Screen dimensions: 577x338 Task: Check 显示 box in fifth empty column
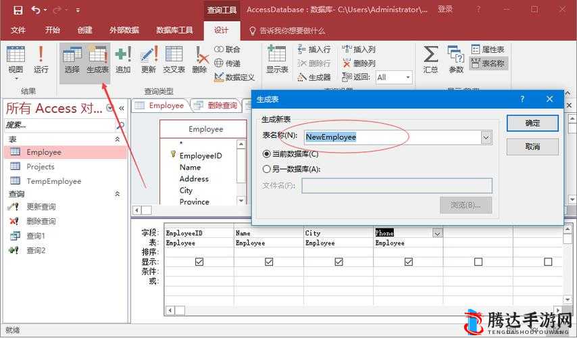(x=478, y=262)
